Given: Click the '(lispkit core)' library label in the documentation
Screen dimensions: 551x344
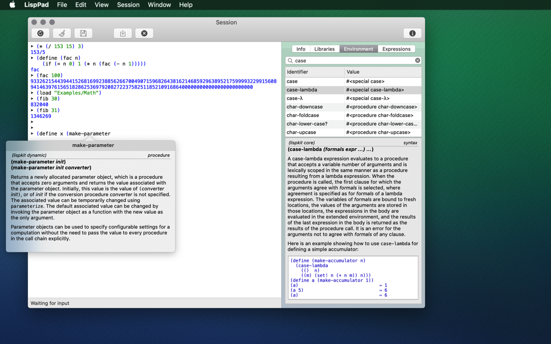Looking at the screenshot, I should coord(302,143).
